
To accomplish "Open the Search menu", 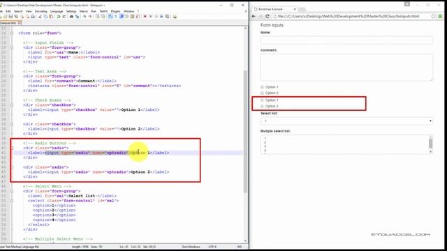I will (18, 11).
